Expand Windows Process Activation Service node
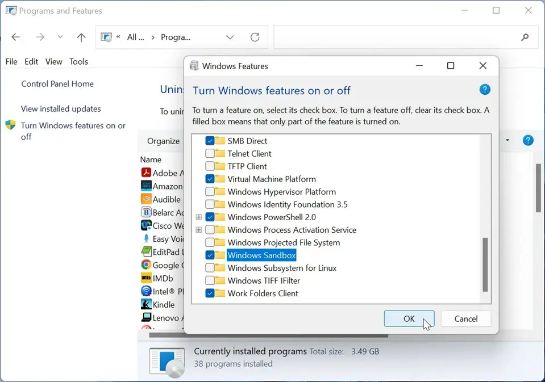Viewport: 545px width, 382px height. pyautogui.click(x=199, y=230)
